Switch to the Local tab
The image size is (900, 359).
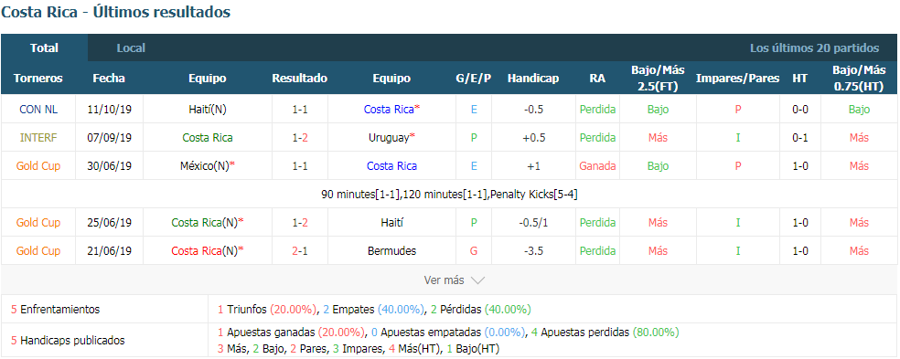pos(131,48)
